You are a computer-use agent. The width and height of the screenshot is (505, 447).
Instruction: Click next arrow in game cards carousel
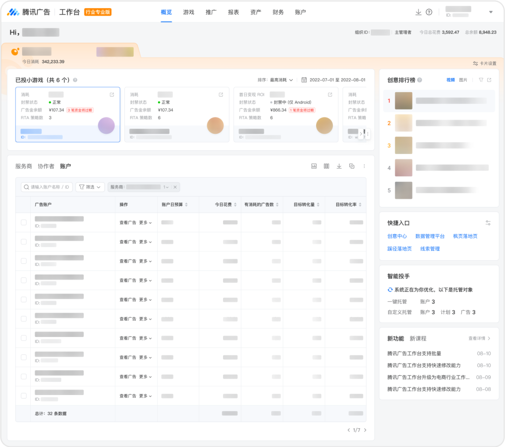pyautogui.click(x=361, y=134)
